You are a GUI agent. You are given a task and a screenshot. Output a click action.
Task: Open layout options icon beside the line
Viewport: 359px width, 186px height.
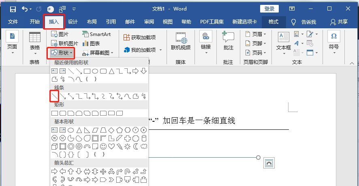tap(269, 163)
